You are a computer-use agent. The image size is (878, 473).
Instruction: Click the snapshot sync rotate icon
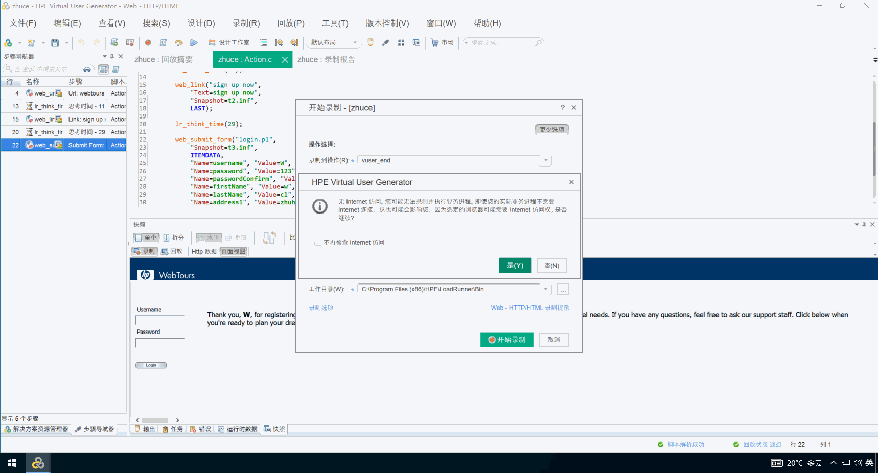click(269, 238)
